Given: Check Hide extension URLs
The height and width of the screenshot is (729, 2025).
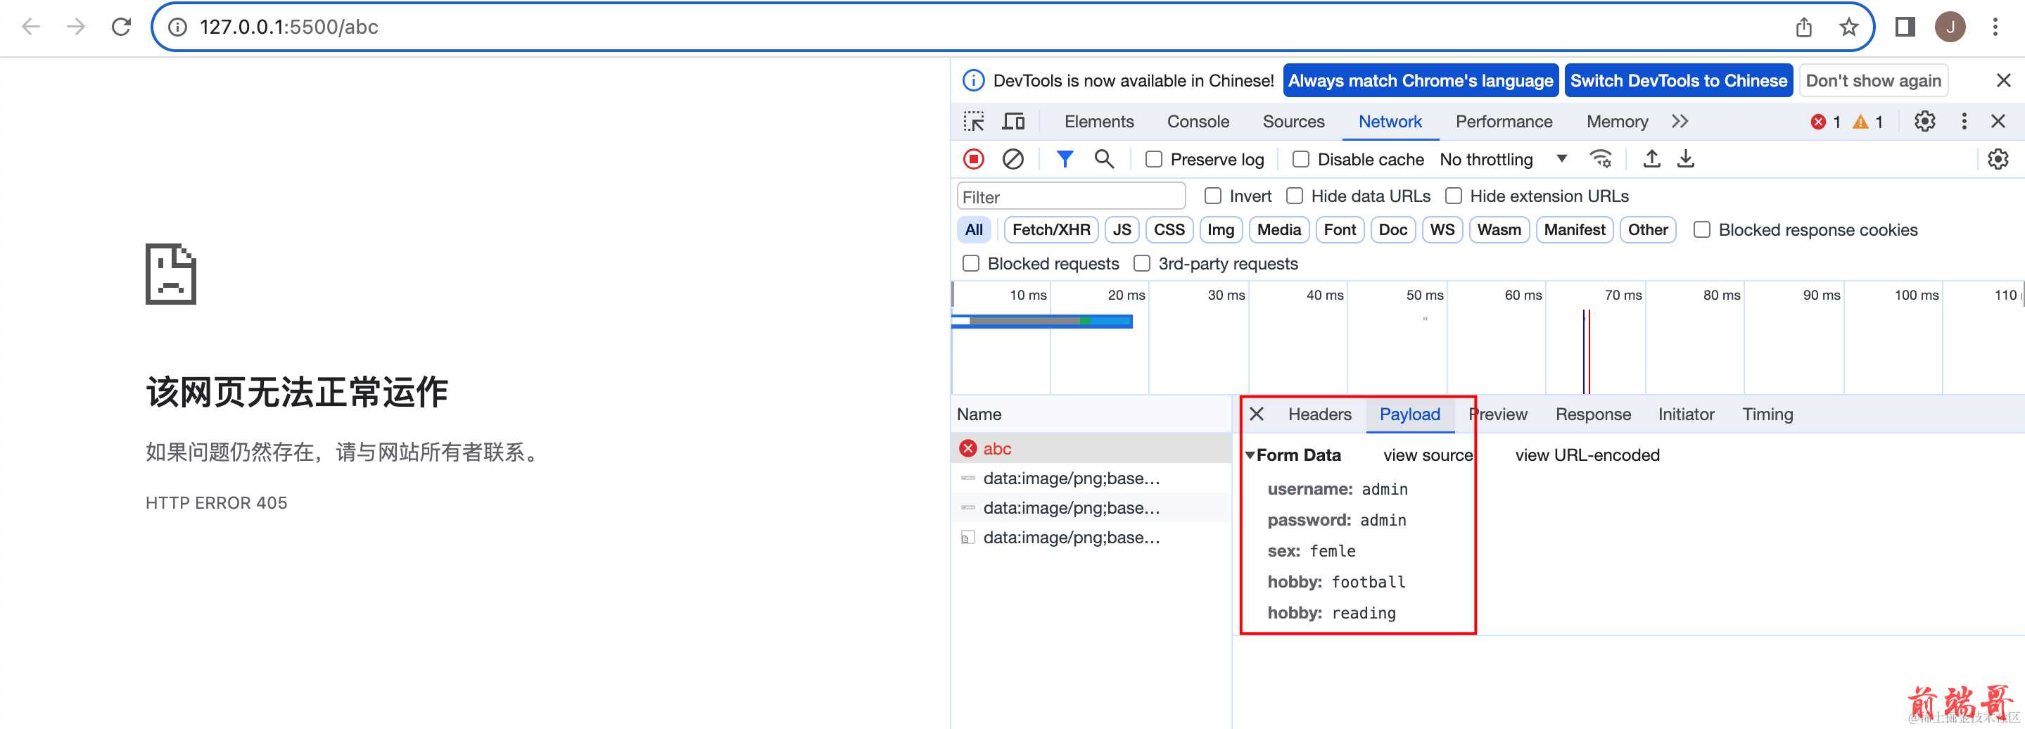Looking at the screenshot, I should pos(1454,196).
